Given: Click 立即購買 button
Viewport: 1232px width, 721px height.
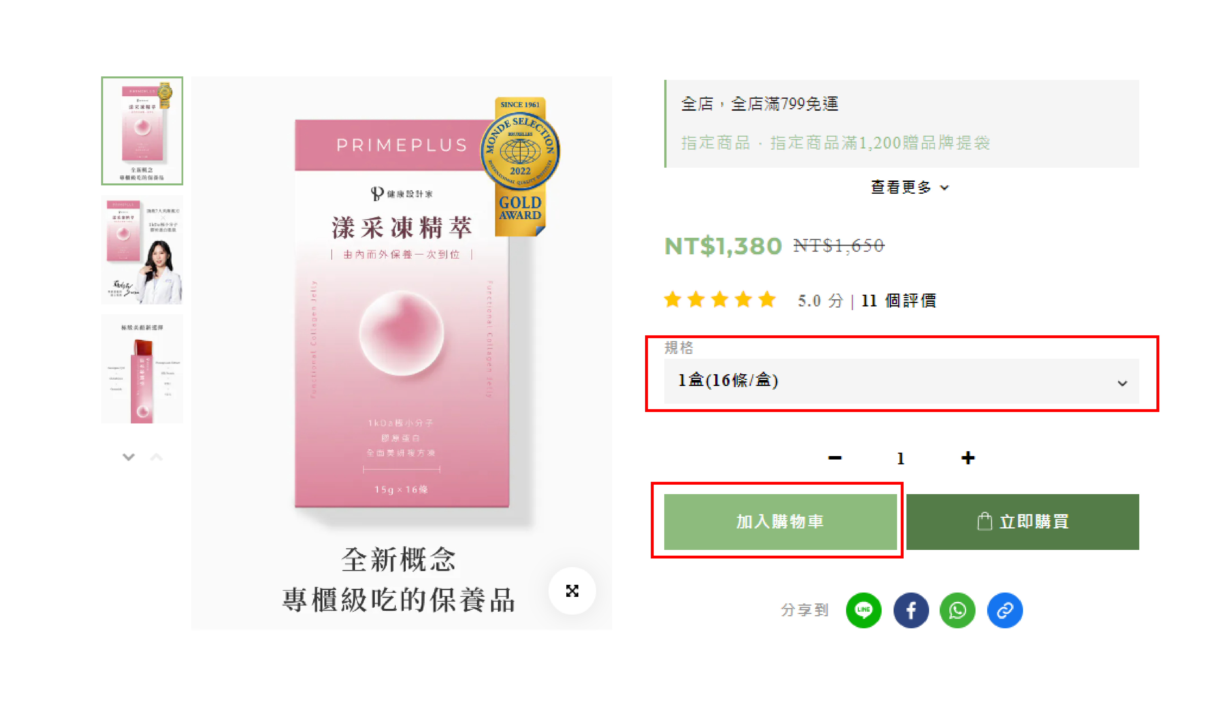Looking at the screenshot, I should (1023, 522).
